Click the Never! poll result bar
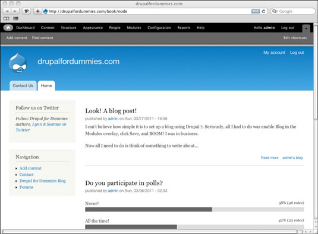318x234 pixels. [x=194, y=209]
